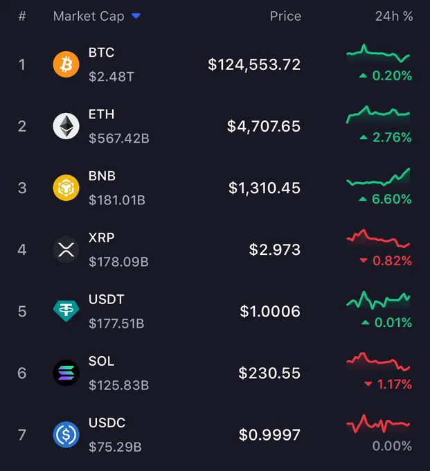This screenshot has height=471, width=430.
Task: Open the Solana SOL logo icon
Action: 66,373
